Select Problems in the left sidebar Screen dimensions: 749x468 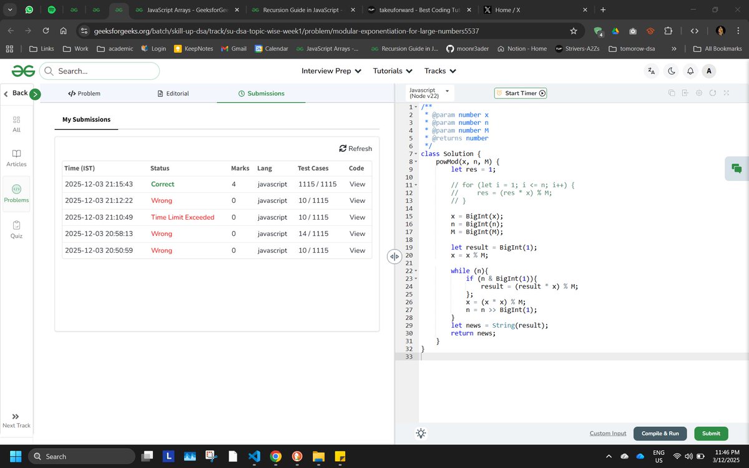pos(17,194)
